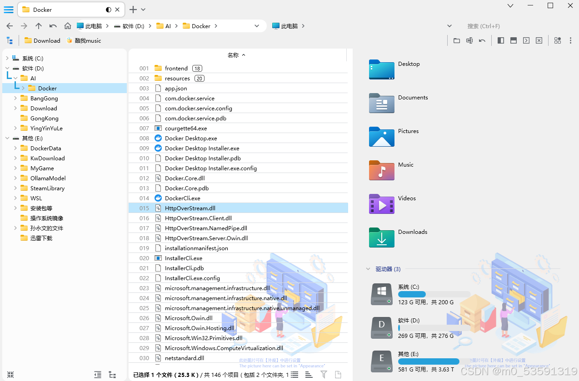
Task: Click AI in the address breadcrumb
Action: 168,26
